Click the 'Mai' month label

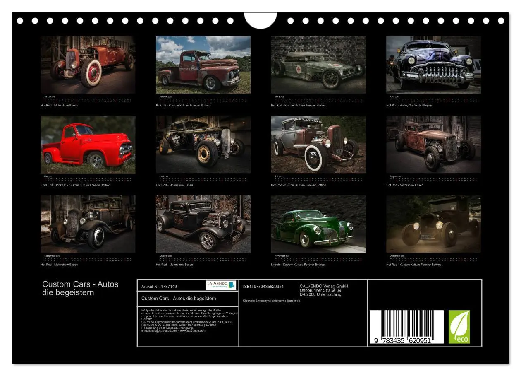pos(46,176)
